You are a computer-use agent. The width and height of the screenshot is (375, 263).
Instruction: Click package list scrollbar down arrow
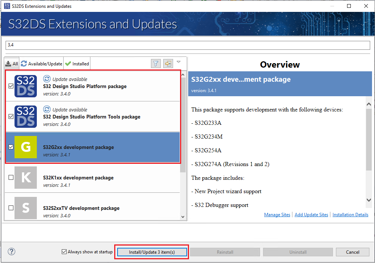[183, 217]
